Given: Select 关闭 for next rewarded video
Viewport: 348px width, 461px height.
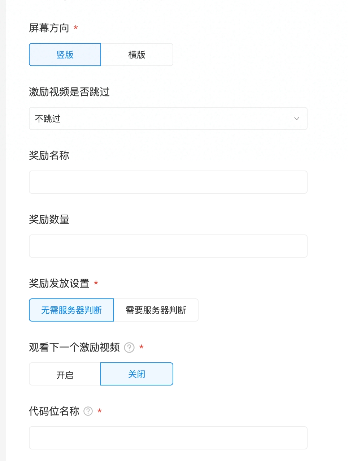Looking at the screenshot, I should (x=137, y=374).
